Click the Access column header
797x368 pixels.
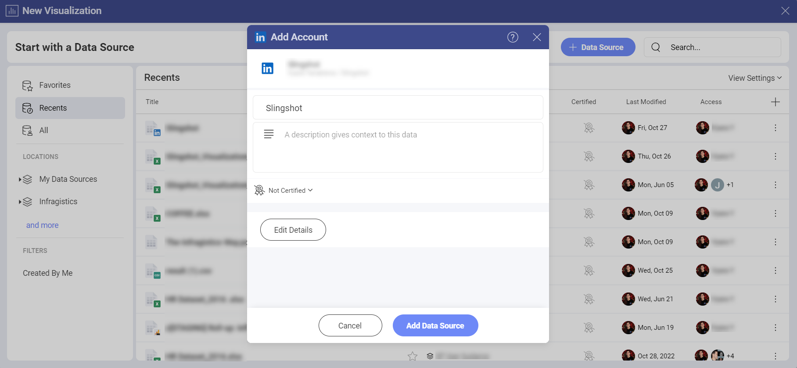[x=711, y=102]
